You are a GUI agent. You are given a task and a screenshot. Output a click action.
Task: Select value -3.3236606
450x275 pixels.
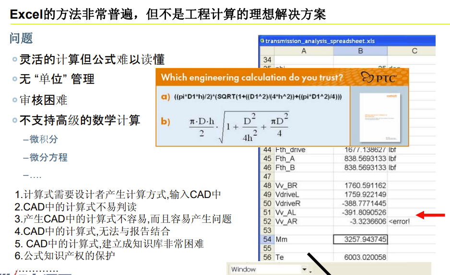pyautogui.click(x=360, y=221)
